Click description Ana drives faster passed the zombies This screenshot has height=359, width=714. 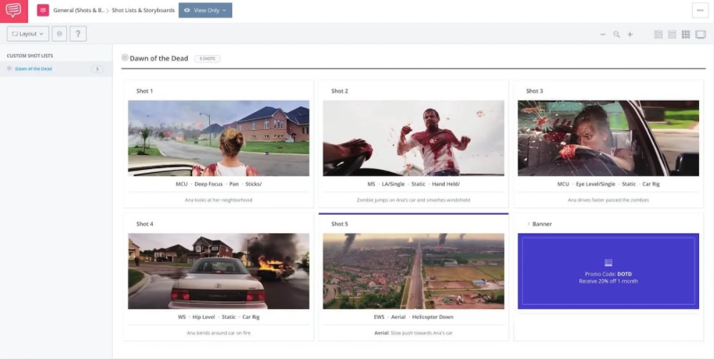pos(608,200)
